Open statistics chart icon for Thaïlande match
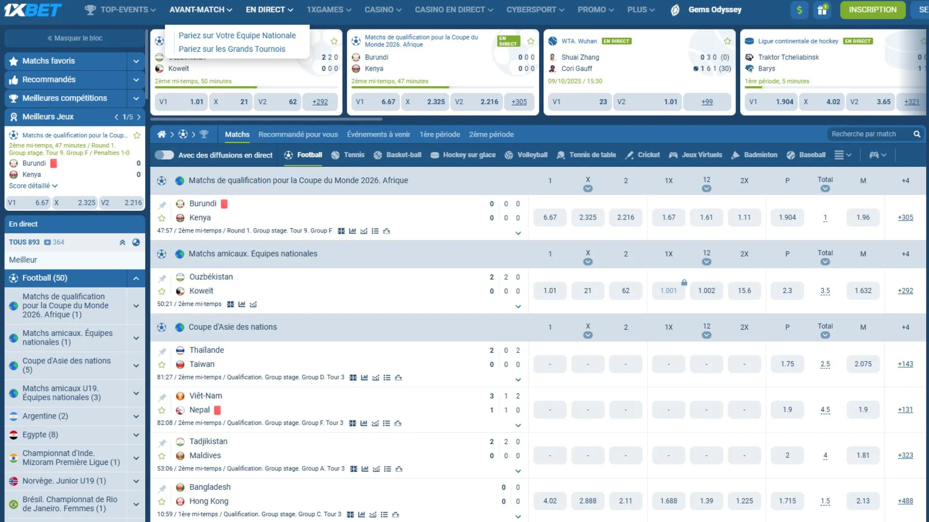 click(x=364, y=377)
